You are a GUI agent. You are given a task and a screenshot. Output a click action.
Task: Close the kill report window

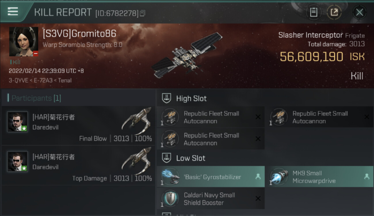[x=359, y=12]
